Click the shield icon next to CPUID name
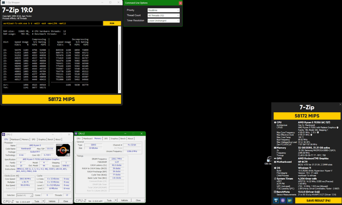 pyautogui.click(x=338, y=128)
